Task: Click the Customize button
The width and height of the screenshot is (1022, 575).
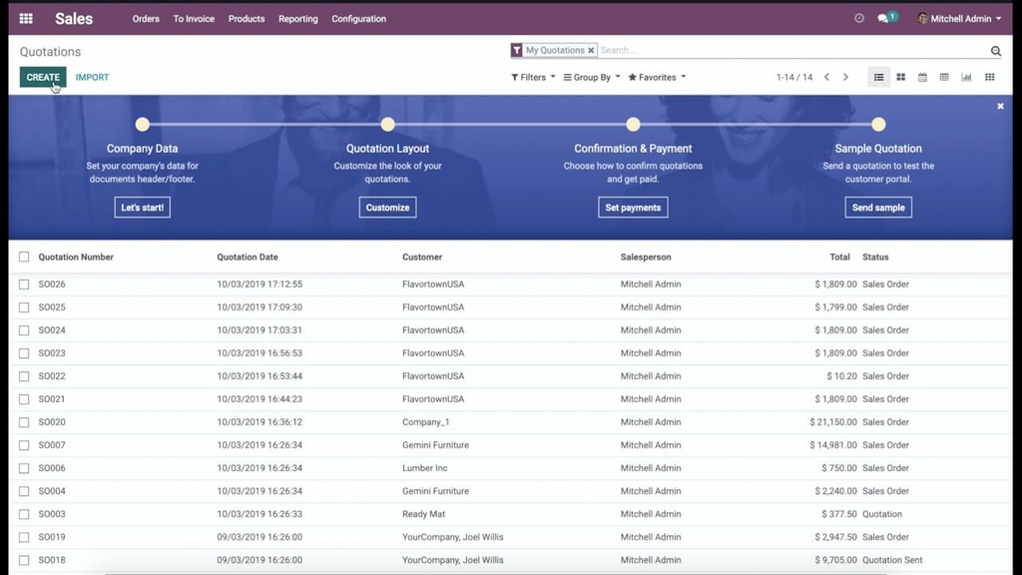Action: (x=388, y=208)
